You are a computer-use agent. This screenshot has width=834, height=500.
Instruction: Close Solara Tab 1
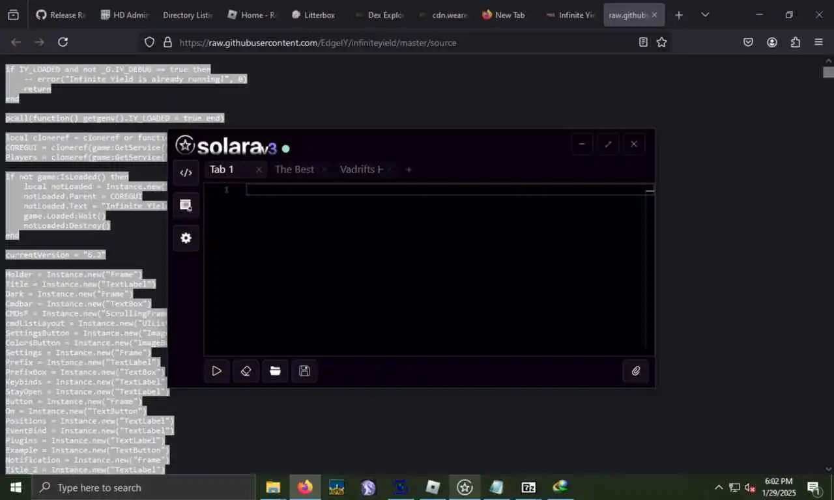[259, 170]
